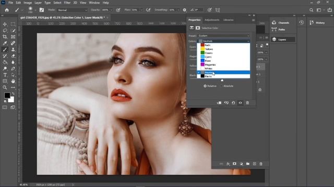The width and height of the screenshot is (334, 187).
Task: Open the Paths panel
Action: tap(279, 30)
